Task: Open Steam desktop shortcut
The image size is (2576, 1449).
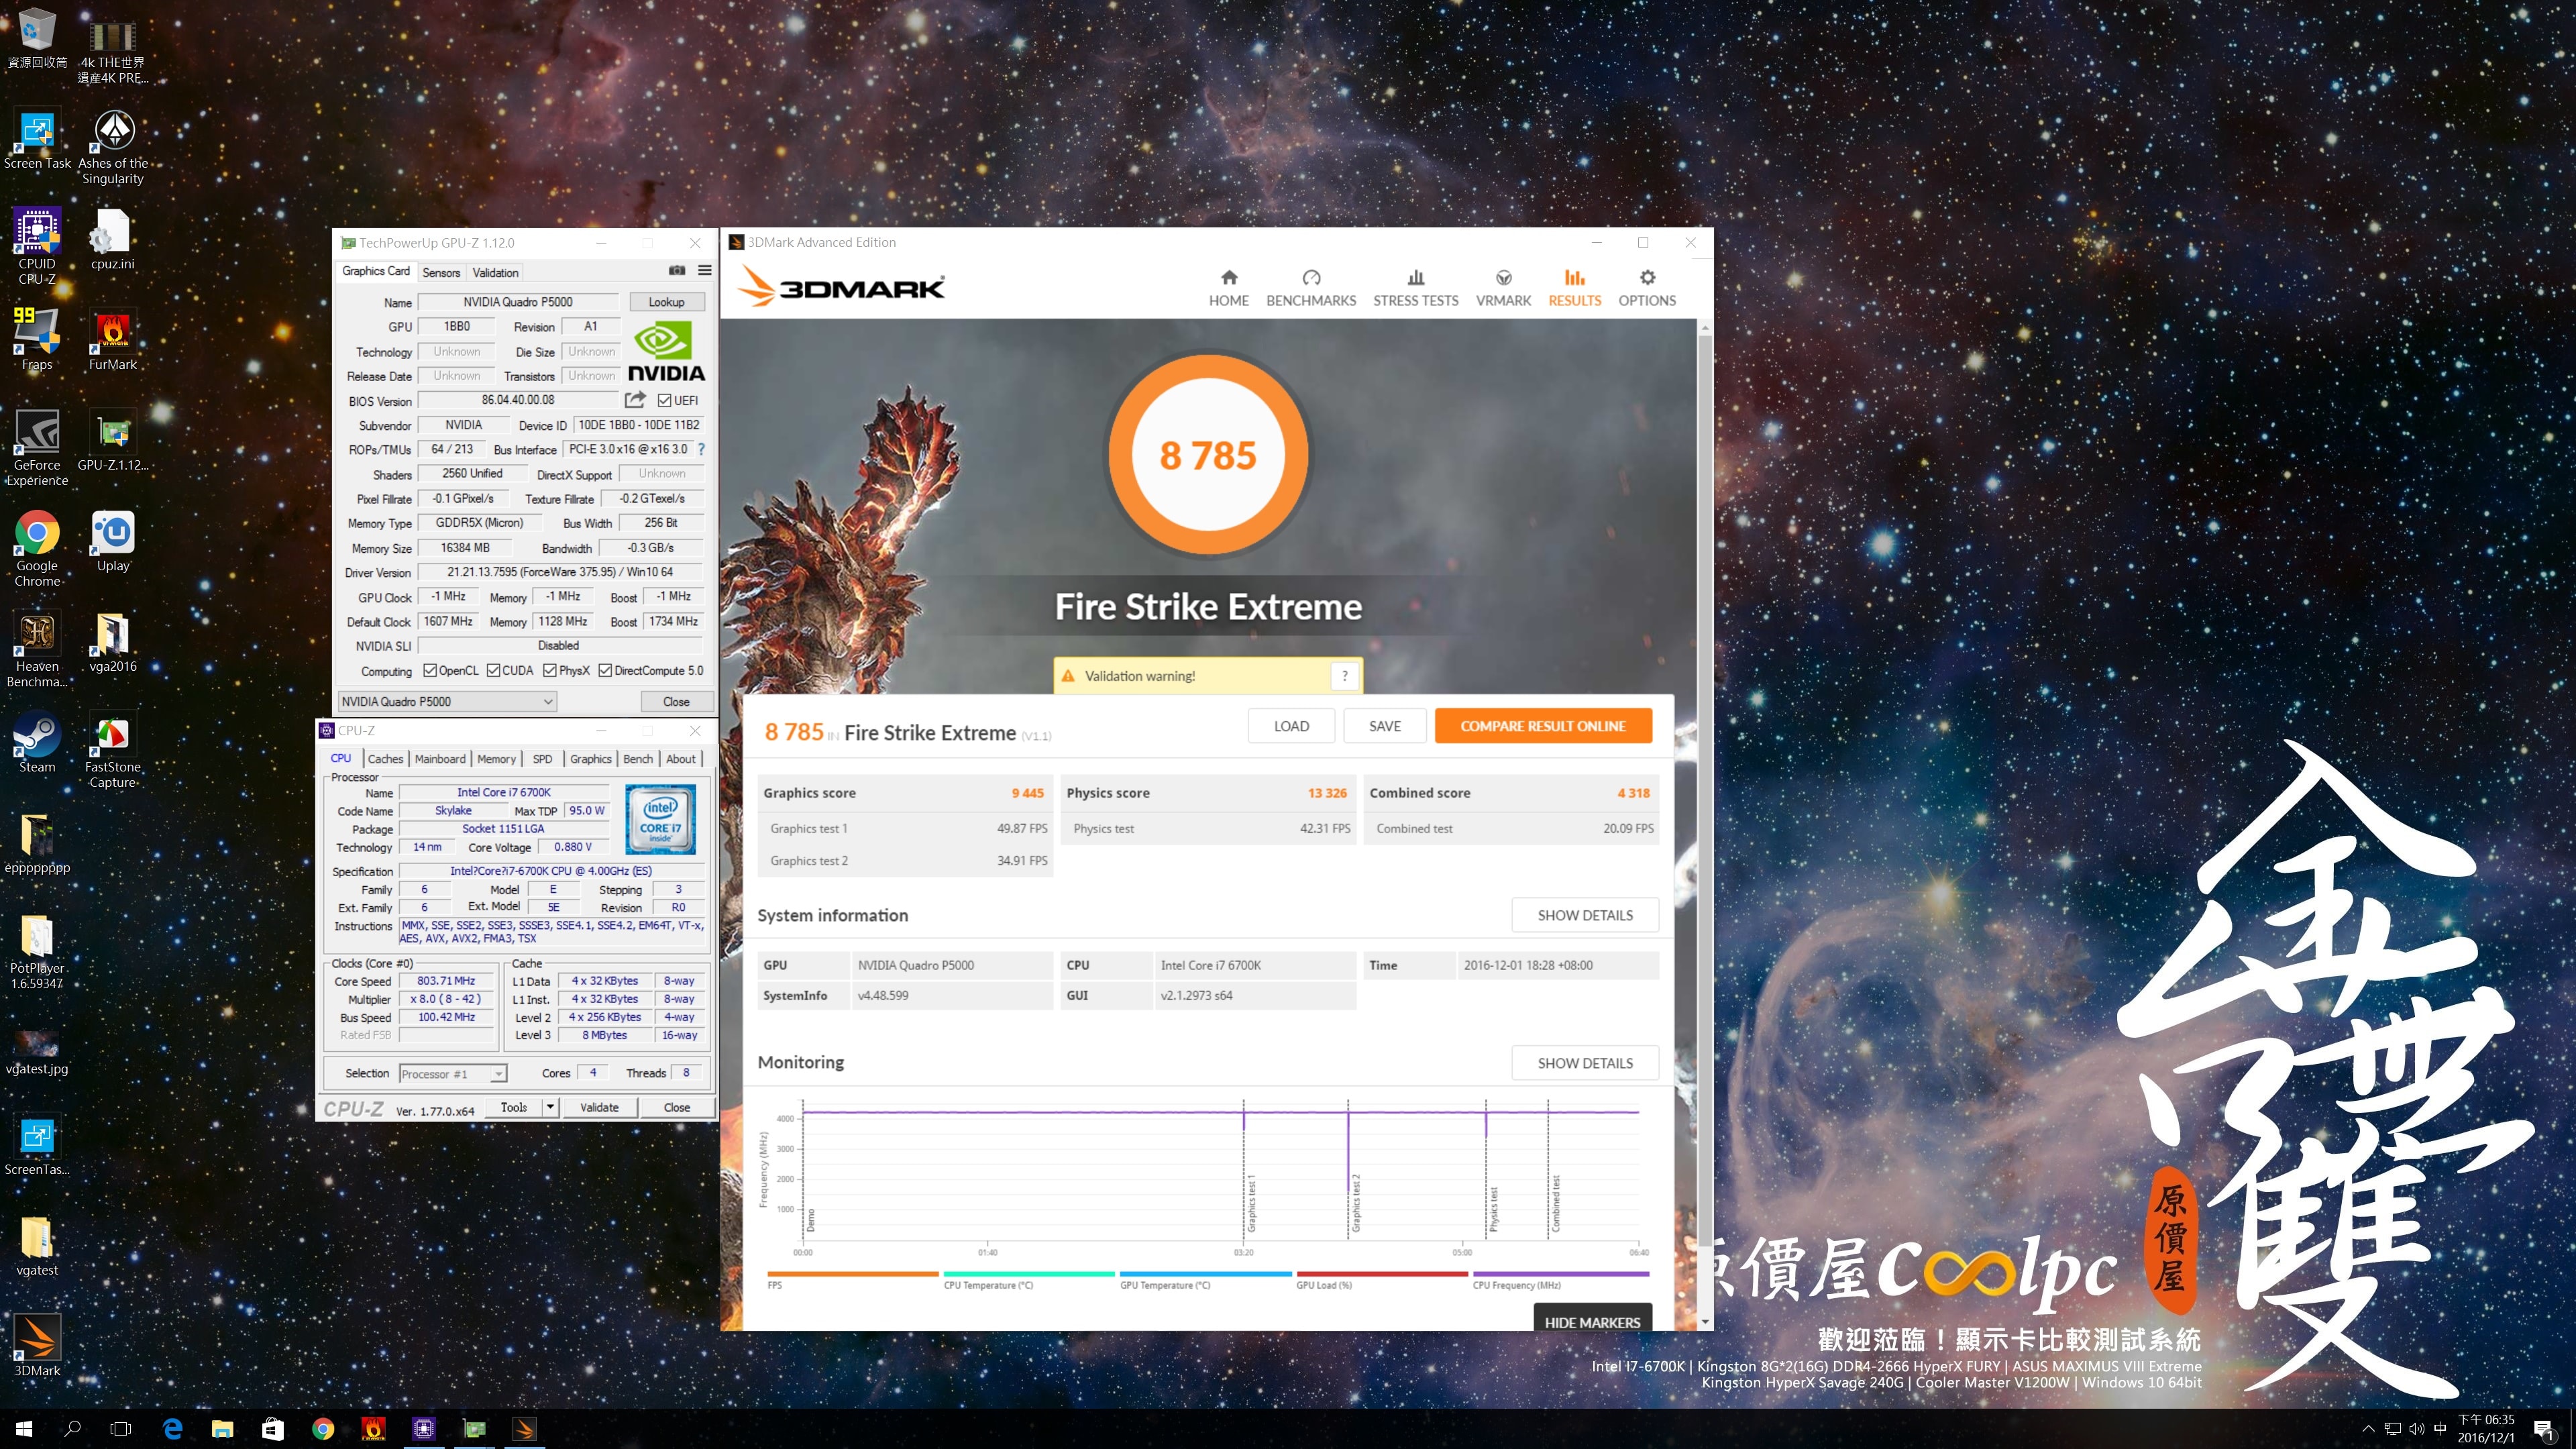Action: click(x=37, y=742)
